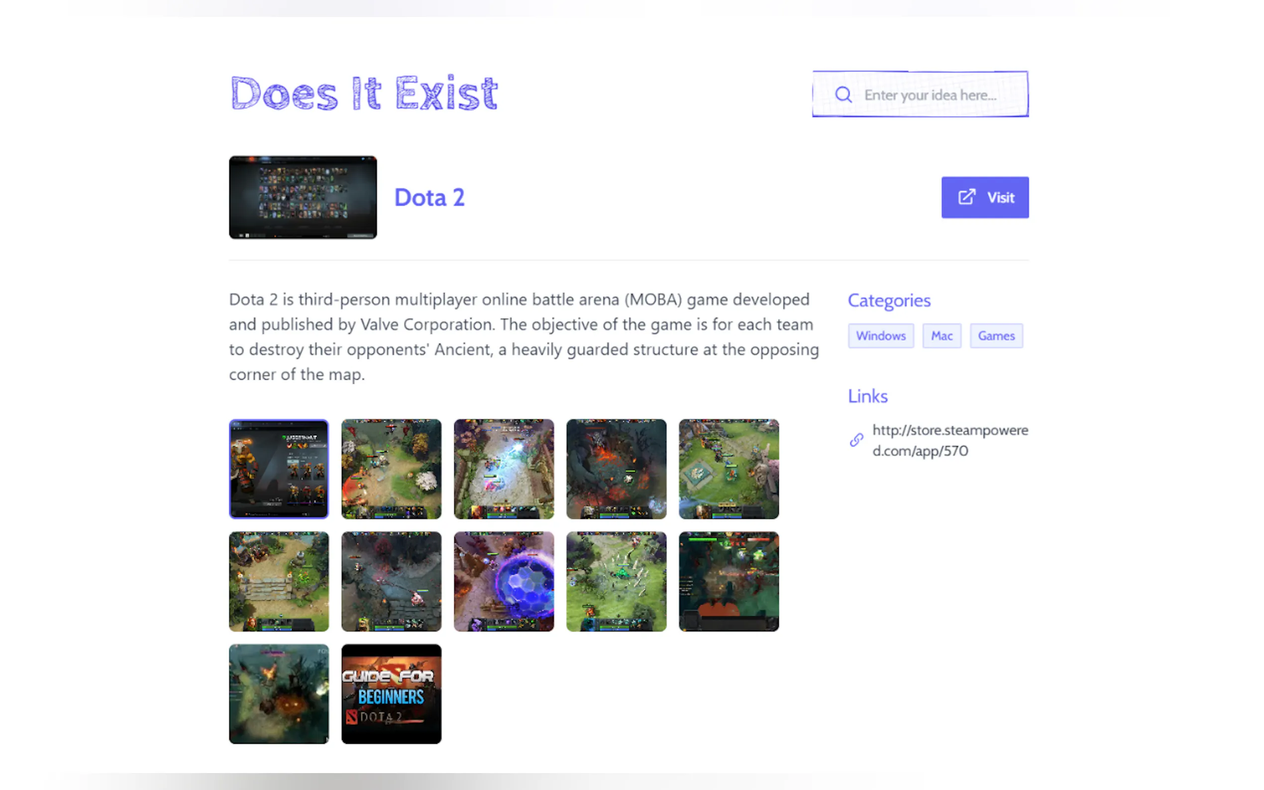The height and width of the screenshot is (790, 1264).
Task: Click the magnifying glass search icon
Action: tap(843, 95)
